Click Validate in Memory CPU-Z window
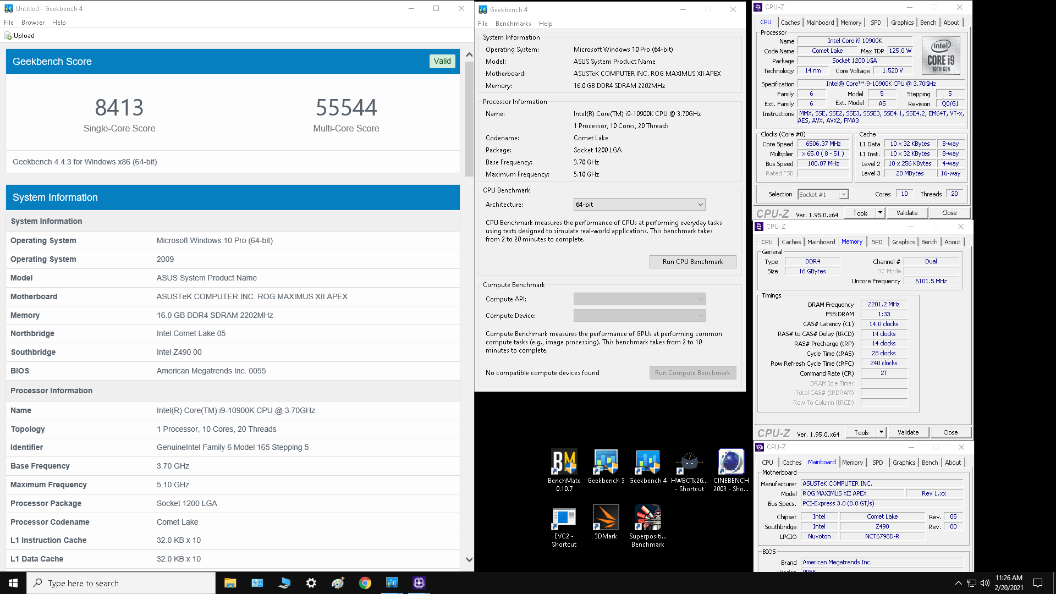 click(x=908, y=433)
